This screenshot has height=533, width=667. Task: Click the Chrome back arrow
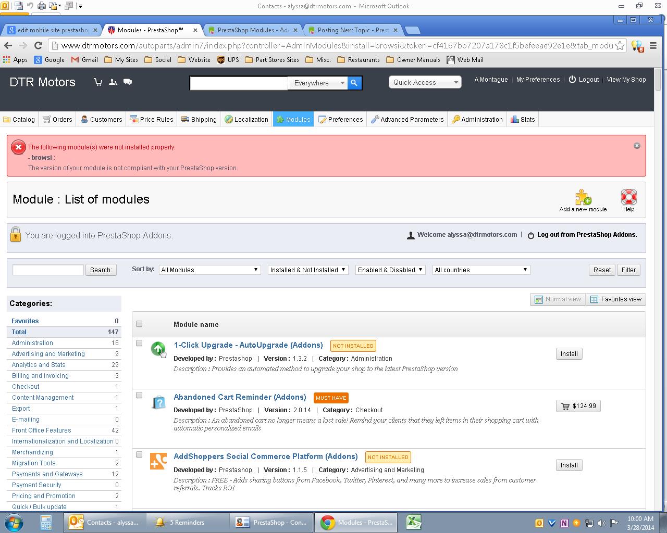pos(8,45)
